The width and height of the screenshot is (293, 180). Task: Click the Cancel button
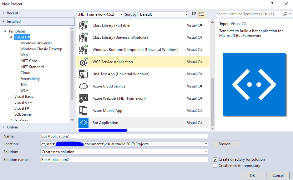point(278,176)
